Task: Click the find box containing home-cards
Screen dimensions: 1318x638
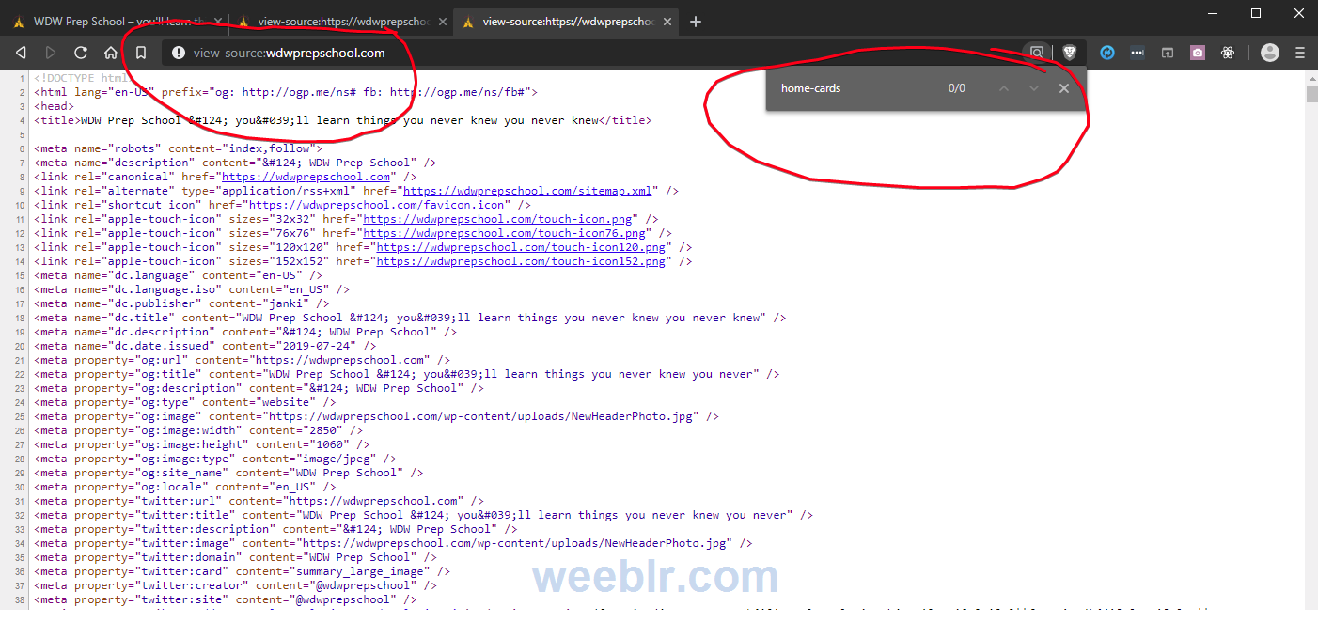Action: tap(855, 88)
